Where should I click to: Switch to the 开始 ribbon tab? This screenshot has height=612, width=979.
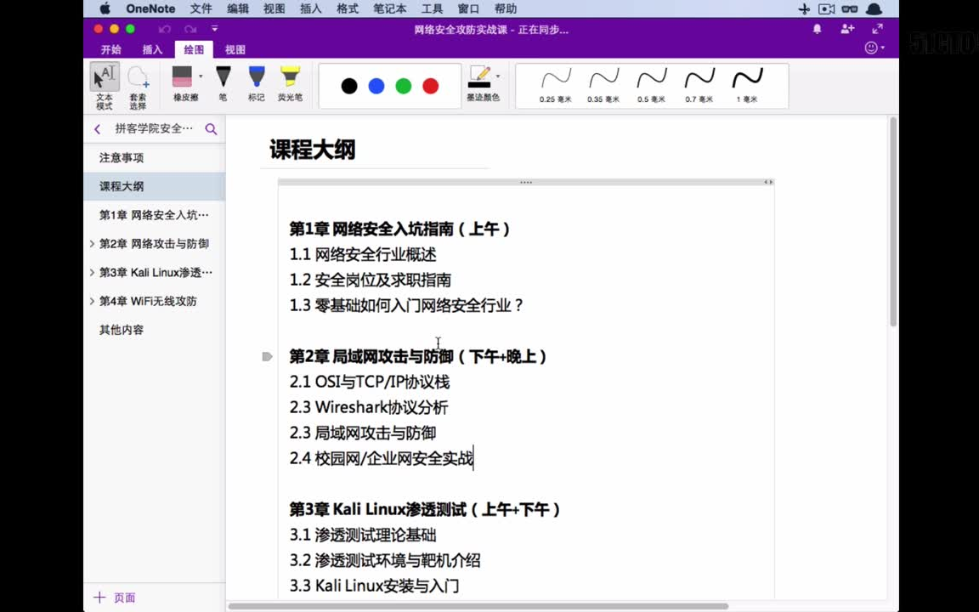(110, 49)
